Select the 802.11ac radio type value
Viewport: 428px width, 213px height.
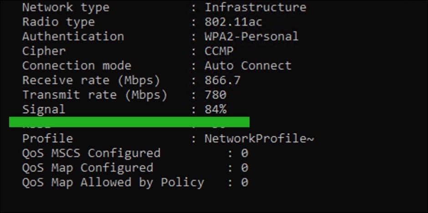click(x=233, y=22)
